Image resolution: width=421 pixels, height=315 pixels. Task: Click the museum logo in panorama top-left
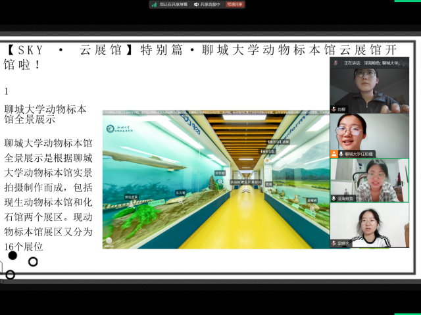tap(119, 129)
